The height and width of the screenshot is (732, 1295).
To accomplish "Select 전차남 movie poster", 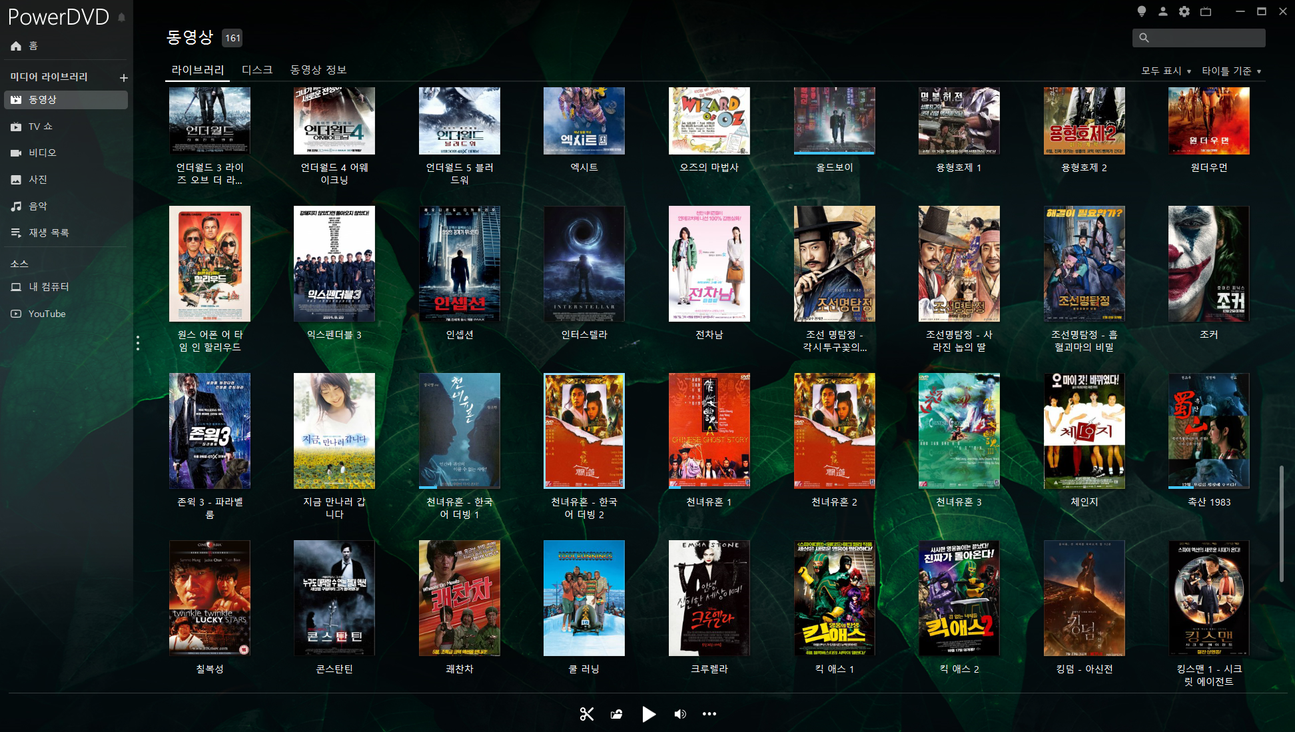I will [x=709, y=264].
